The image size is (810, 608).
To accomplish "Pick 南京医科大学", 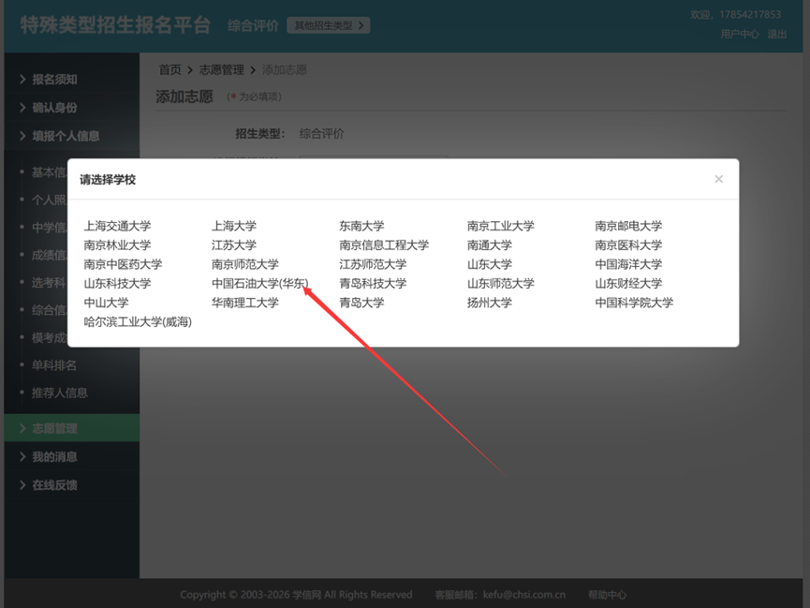I will (x=628, y=245).
